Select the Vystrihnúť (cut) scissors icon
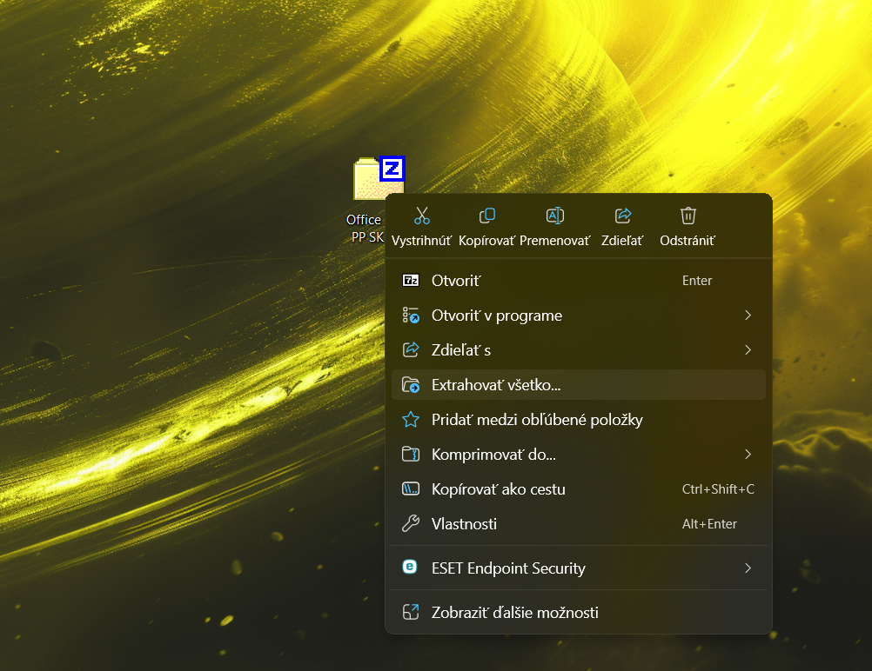This screenshot has height=671, width=872. [422, 215]
